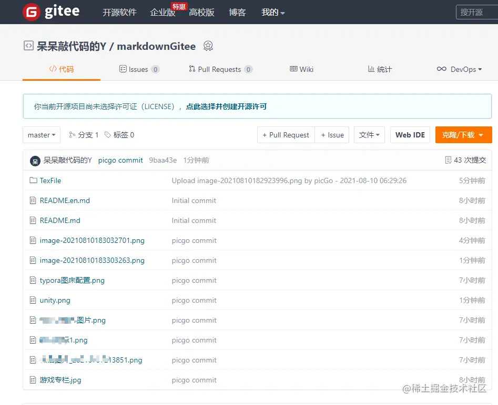Click Initial commit message for README.md
498x405 pixels.
point(194,220)
